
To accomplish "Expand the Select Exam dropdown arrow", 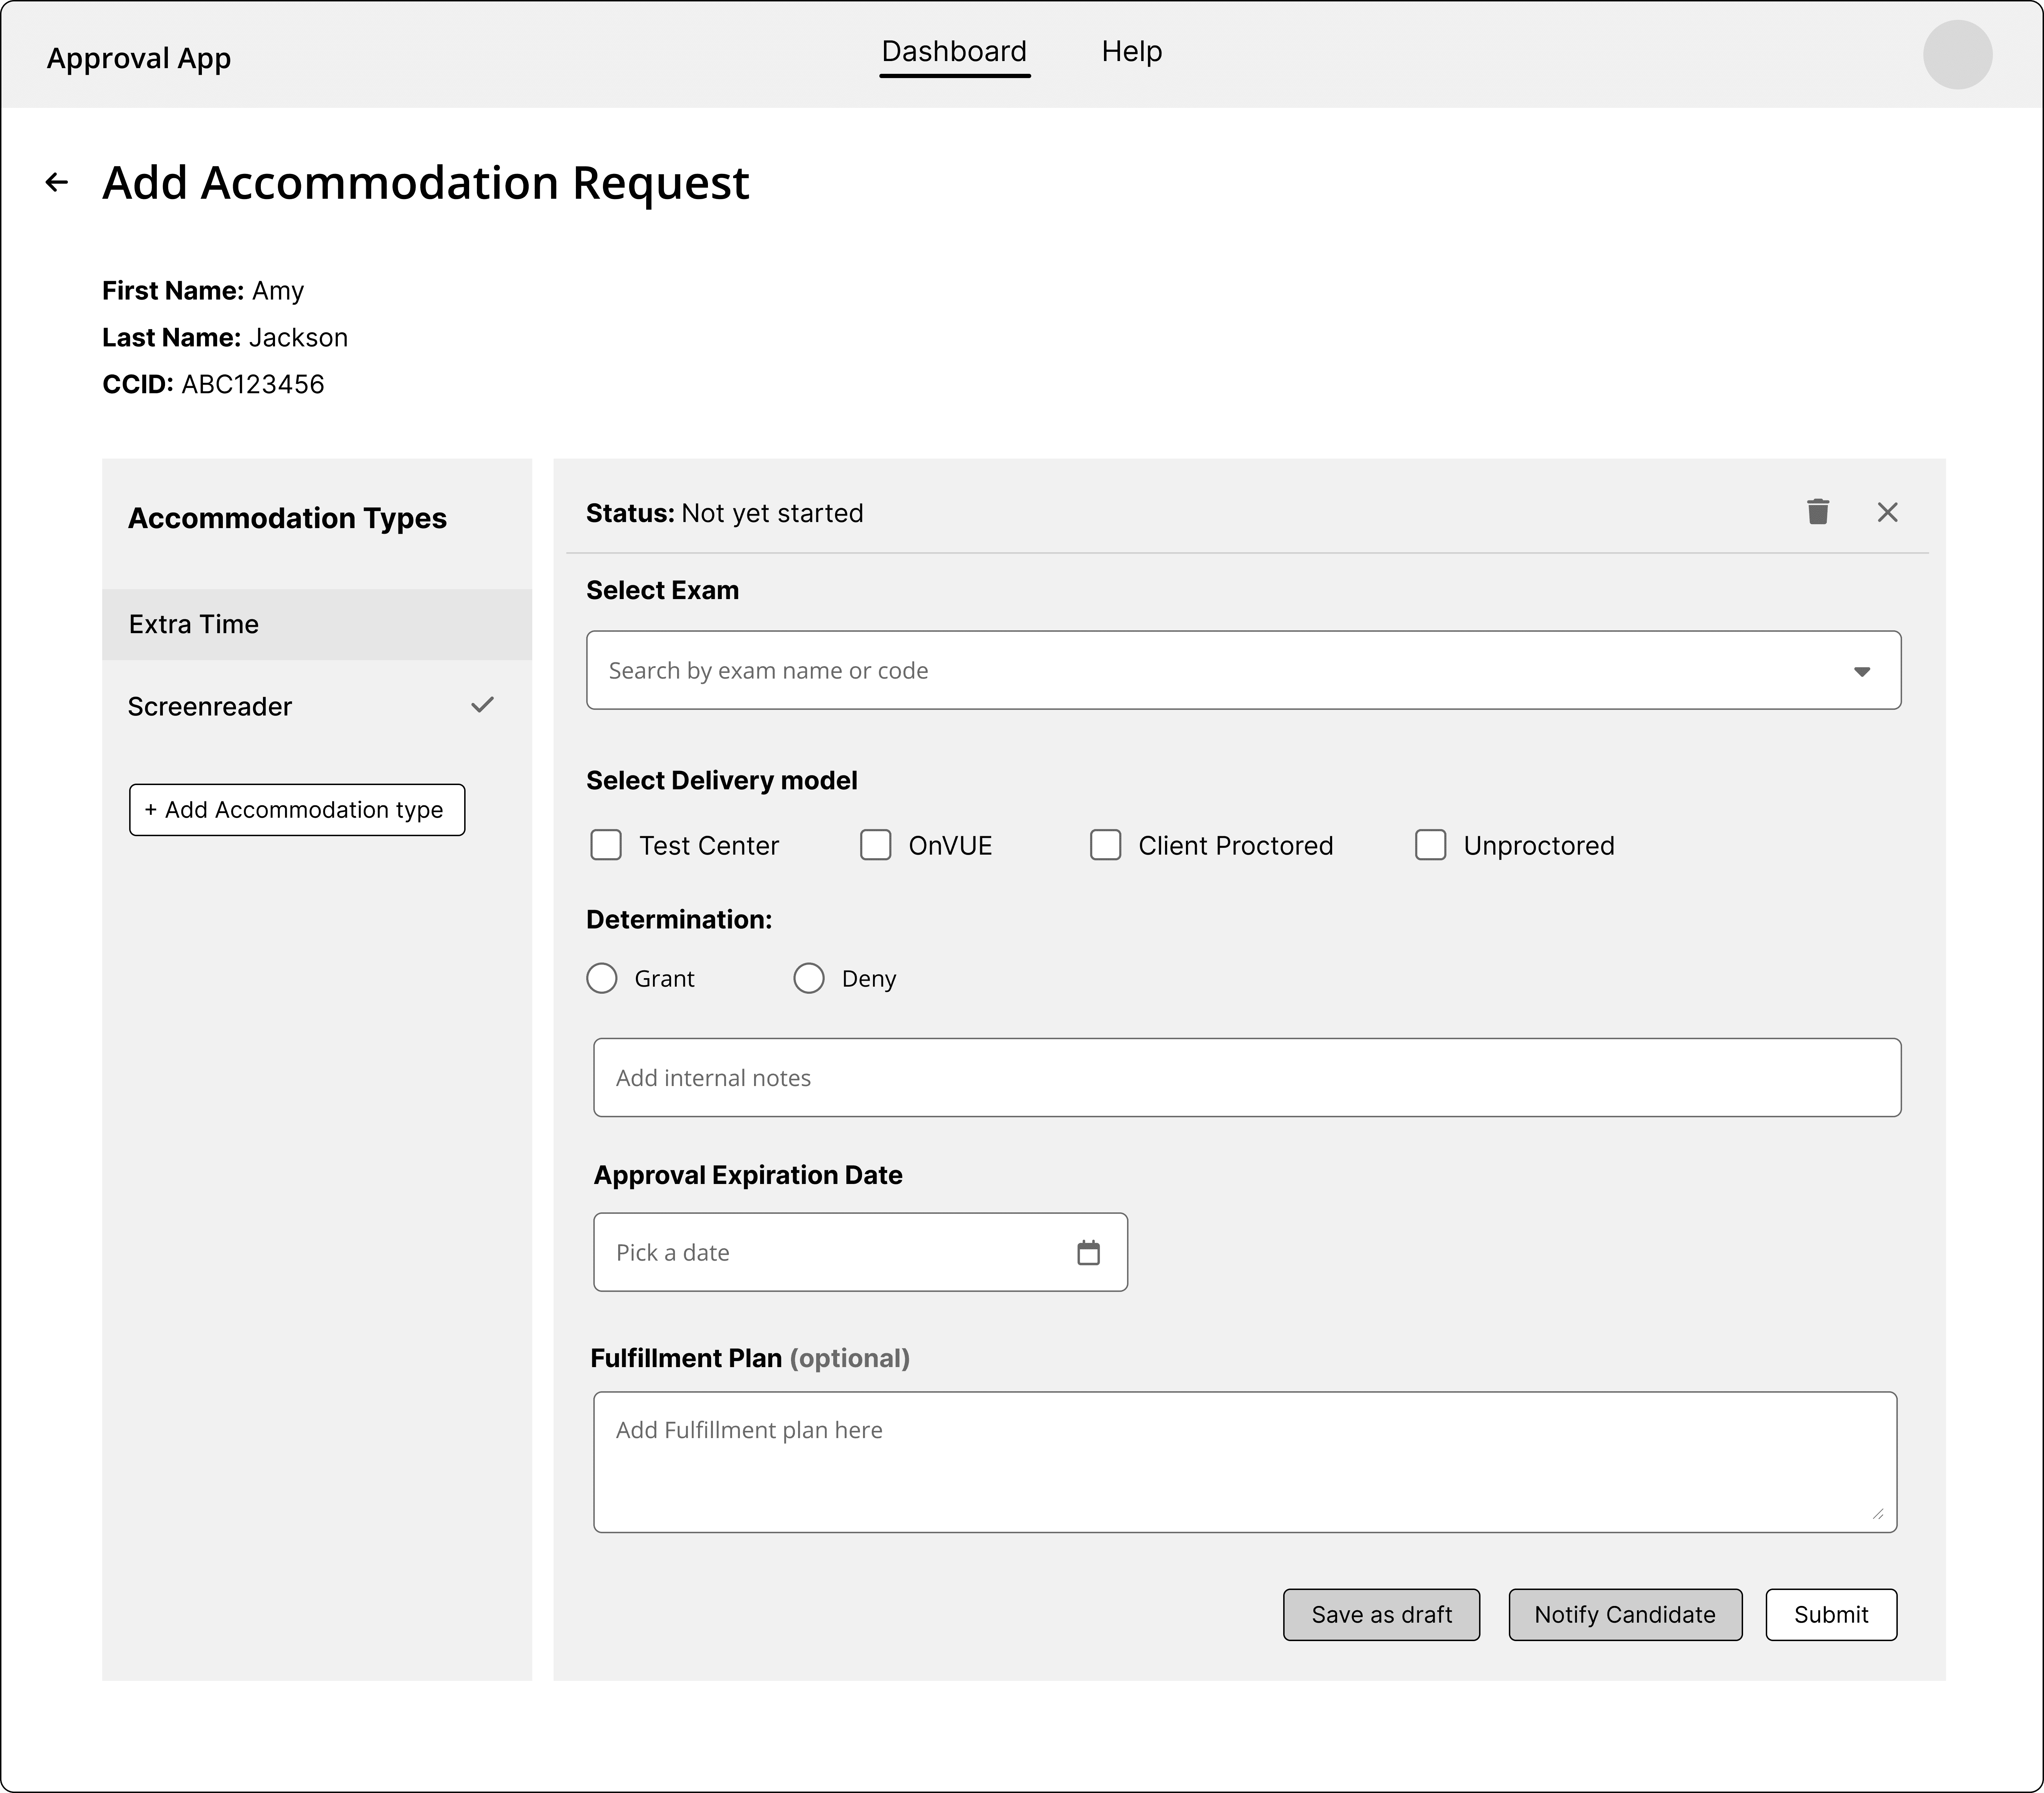I will (x=1861, y=671).
